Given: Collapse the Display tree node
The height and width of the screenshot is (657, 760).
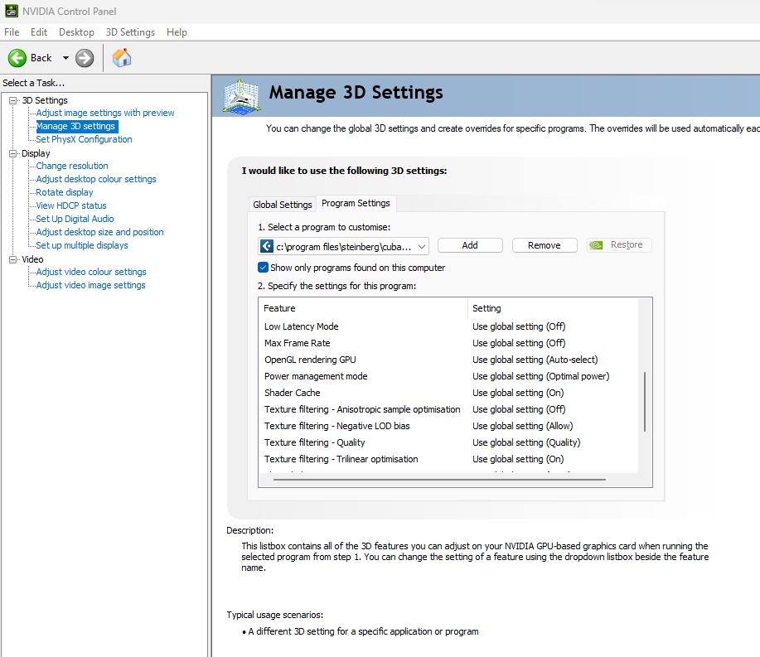Looking at the screenshot, I should (x=13, y=153).
